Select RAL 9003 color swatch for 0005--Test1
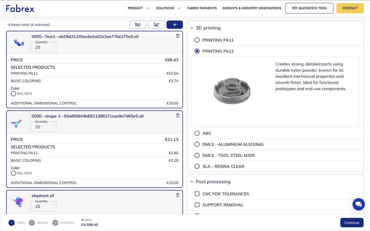370x231 pixels. pos(13,94)
